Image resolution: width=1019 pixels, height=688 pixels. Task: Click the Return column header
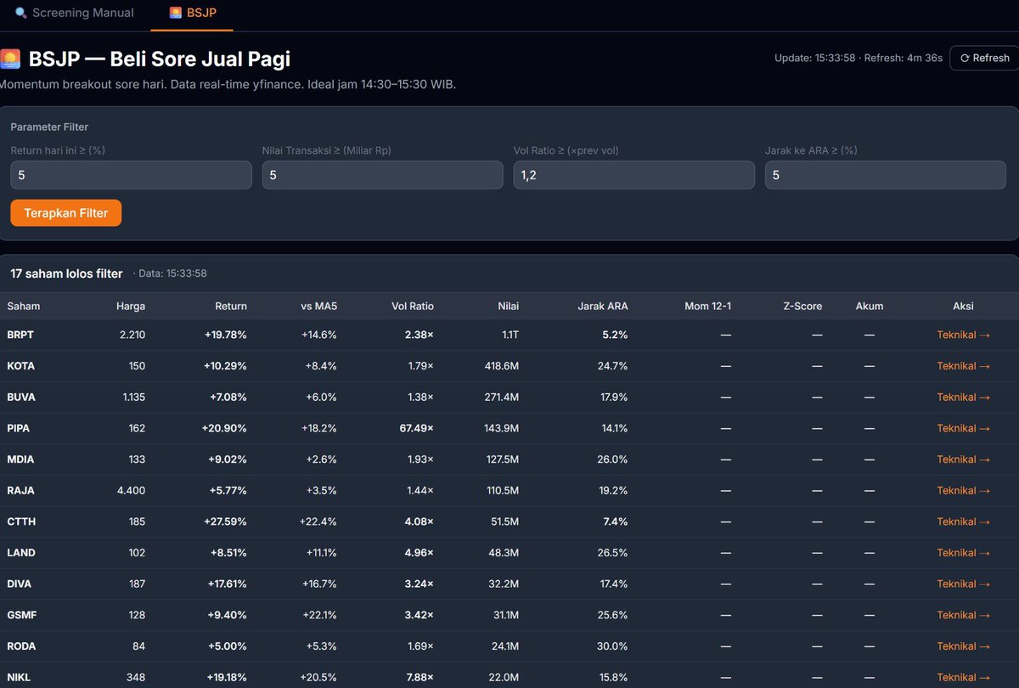pyautogui.click(x=231, y=306)
